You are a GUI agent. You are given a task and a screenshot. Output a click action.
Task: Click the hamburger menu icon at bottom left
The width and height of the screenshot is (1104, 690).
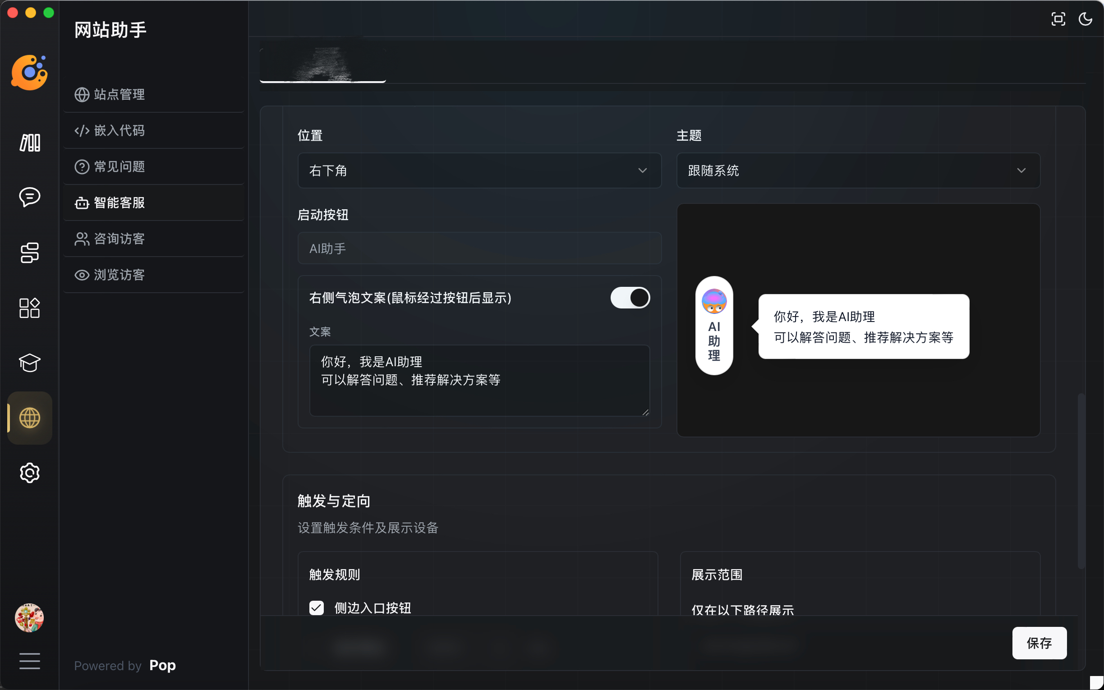30,661
